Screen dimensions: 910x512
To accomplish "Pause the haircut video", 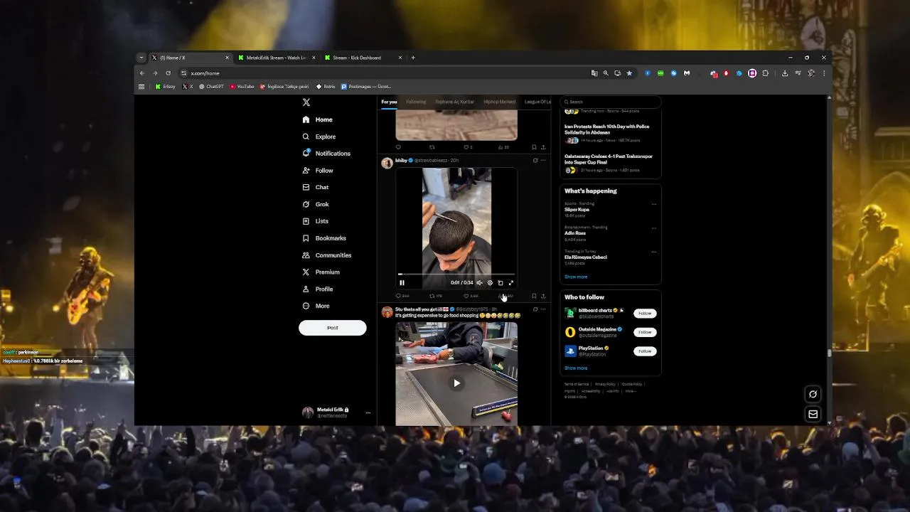I will click(402, 283).
